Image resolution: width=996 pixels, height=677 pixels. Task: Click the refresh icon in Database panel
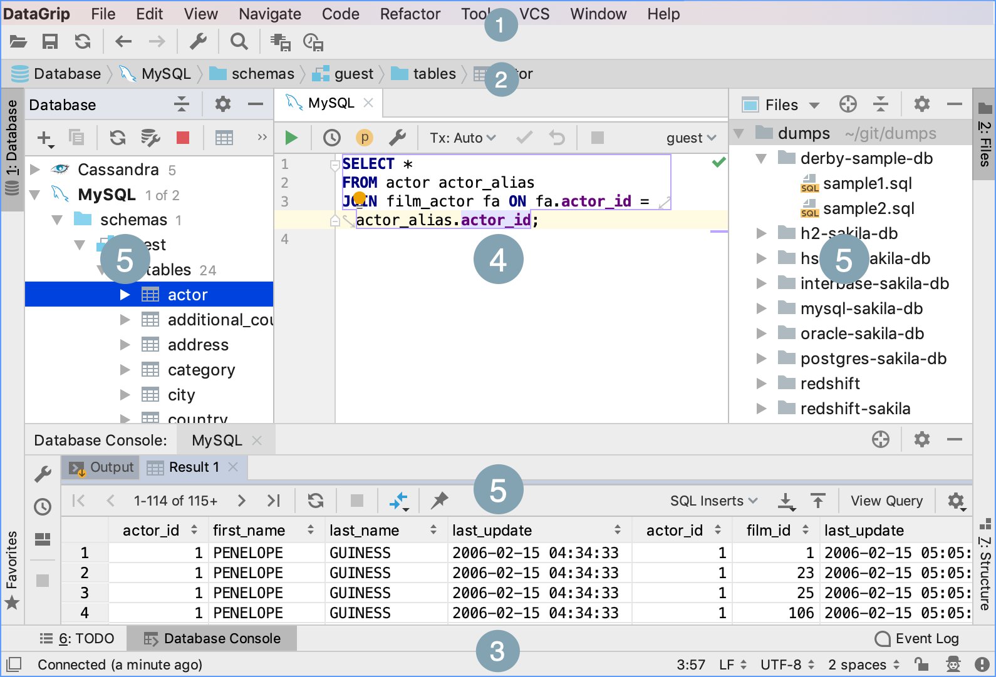(118, 138)
